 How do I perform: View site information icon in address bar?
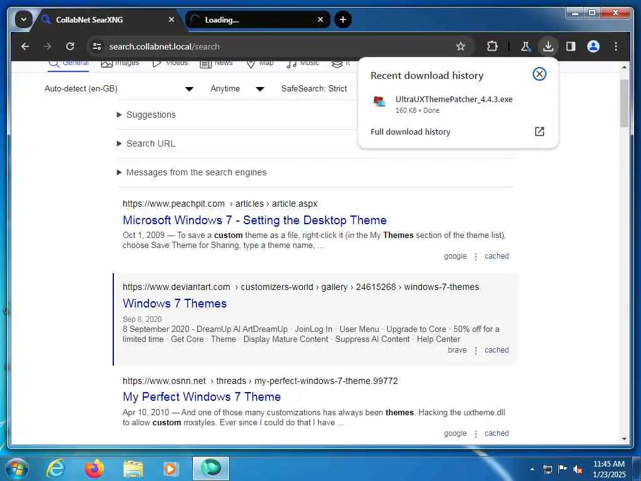click(x=97, y=46)
